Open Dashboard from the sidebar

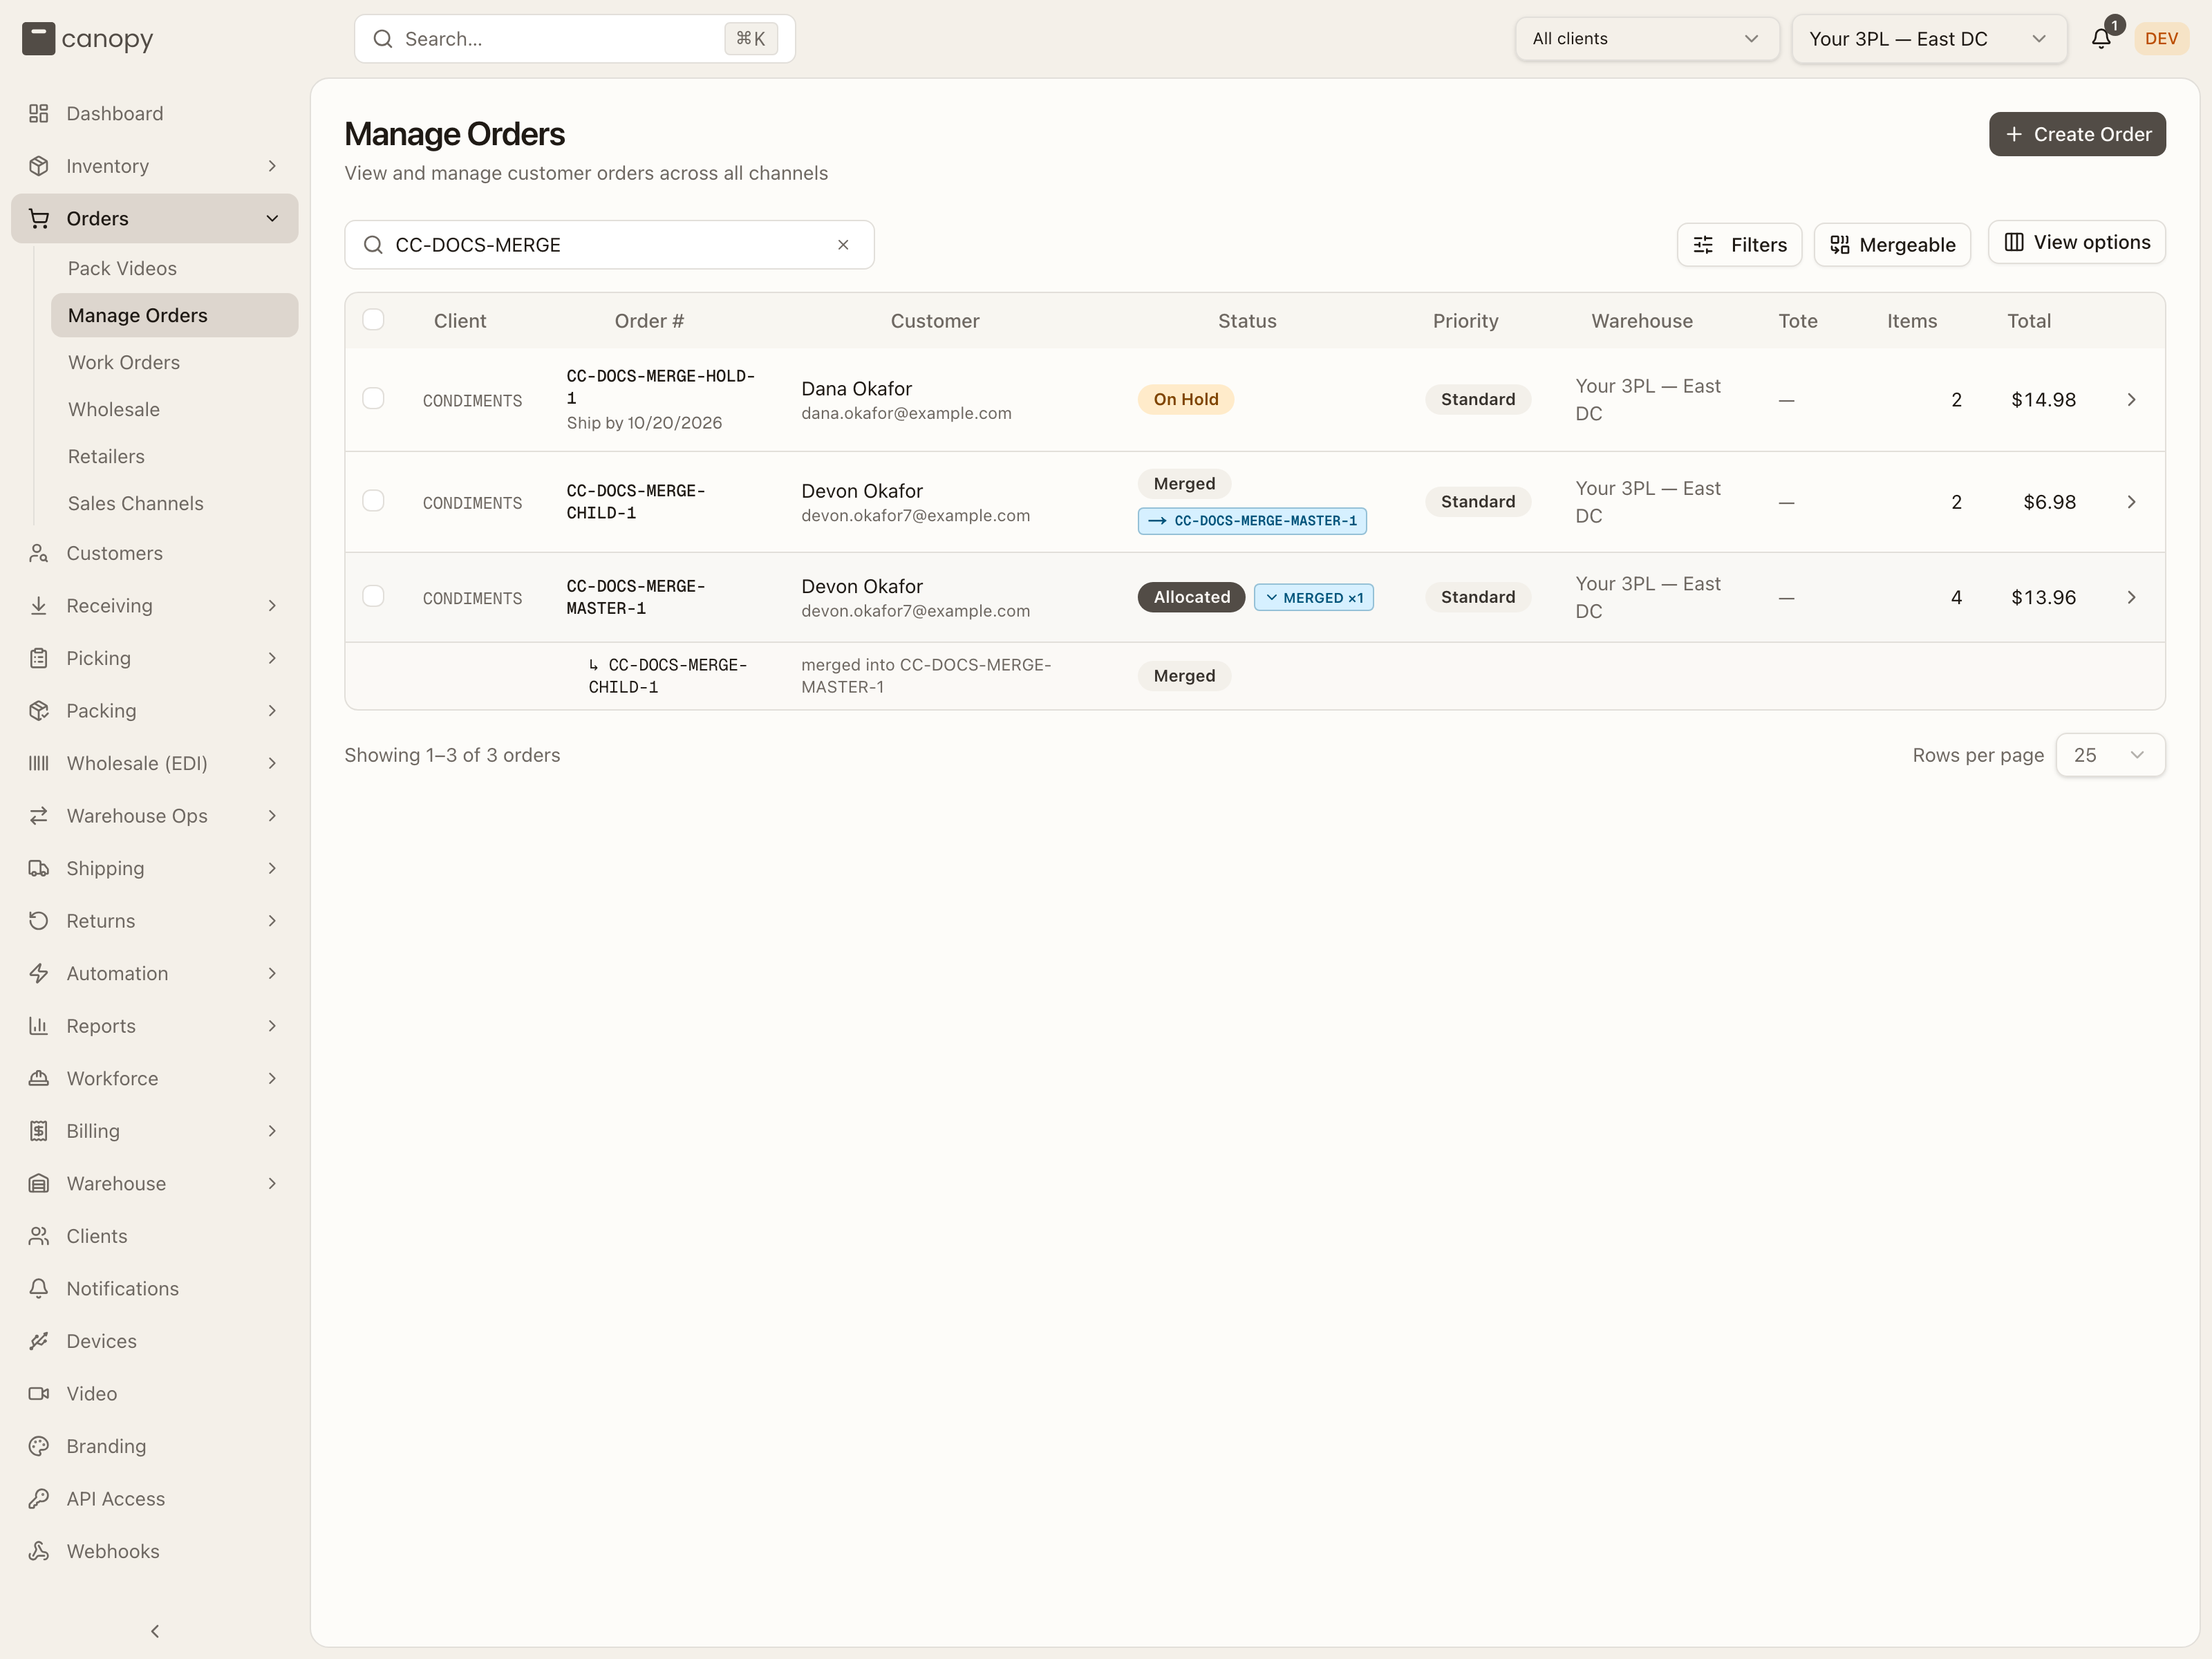[155, 113]
